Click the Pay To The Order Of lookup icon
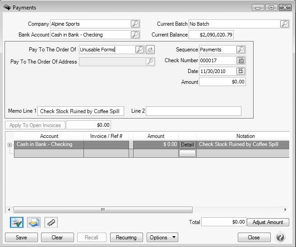 pyautogui.click(x=139, y=50)
